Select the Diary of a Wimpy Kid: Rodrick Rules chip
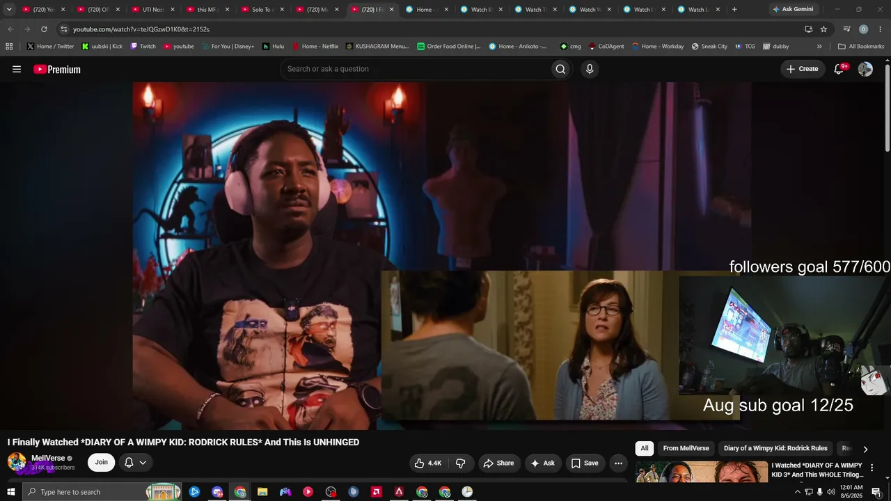The width and height of the screenshot is (891, 501). coord(775,448)
